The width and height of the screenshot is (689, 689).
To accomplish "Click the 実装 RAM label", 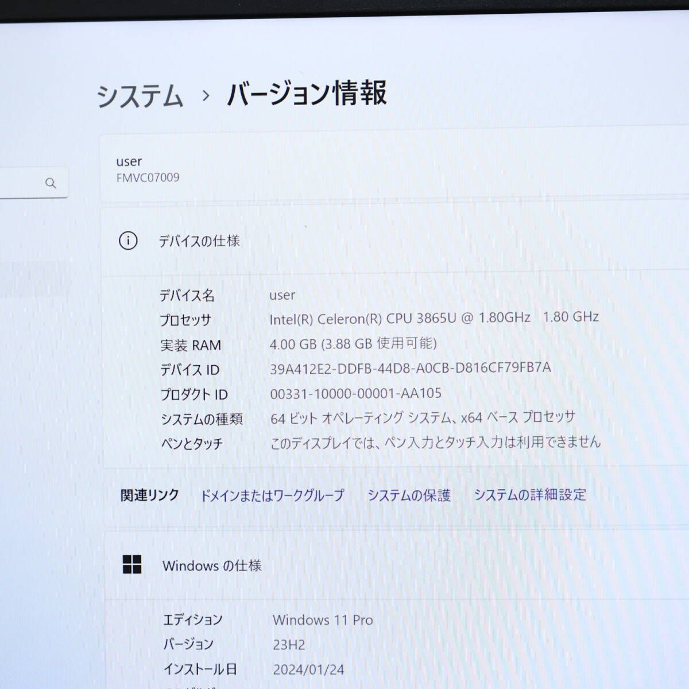I will tap(191, 345).
